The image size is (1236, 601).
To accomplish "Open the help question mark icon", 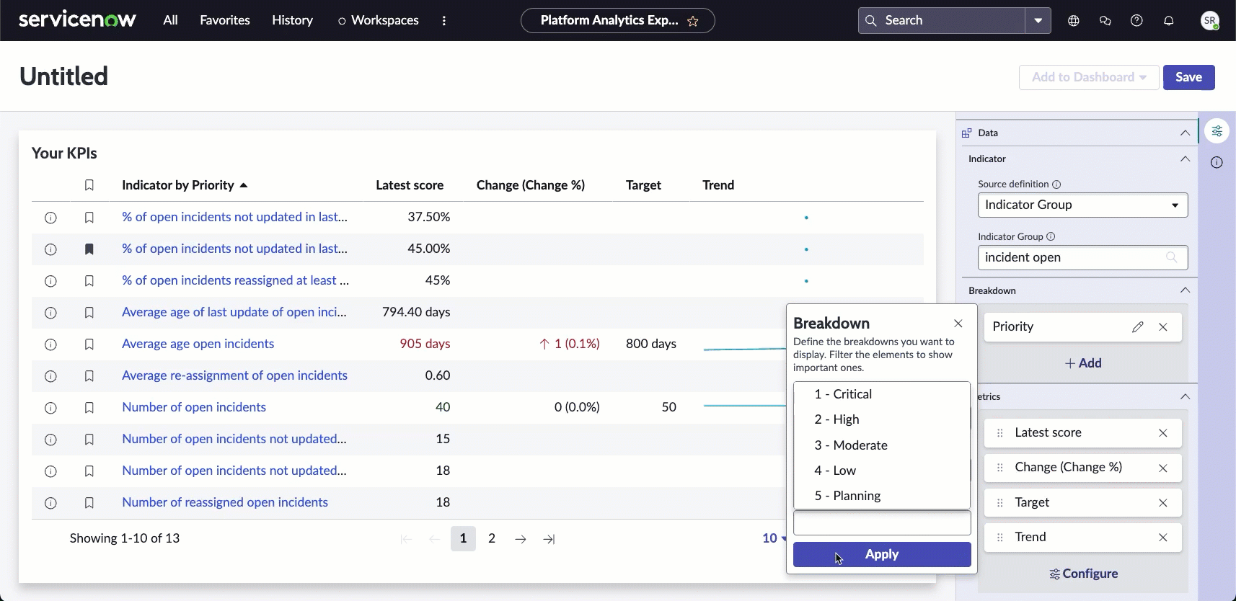I will [1136, 21].
